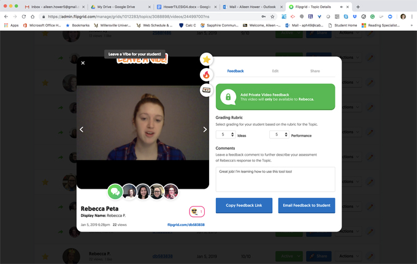Click the Leave a Vibe ticket icon
The height and width of the screenshot is (264, 417).
[207, 90]
